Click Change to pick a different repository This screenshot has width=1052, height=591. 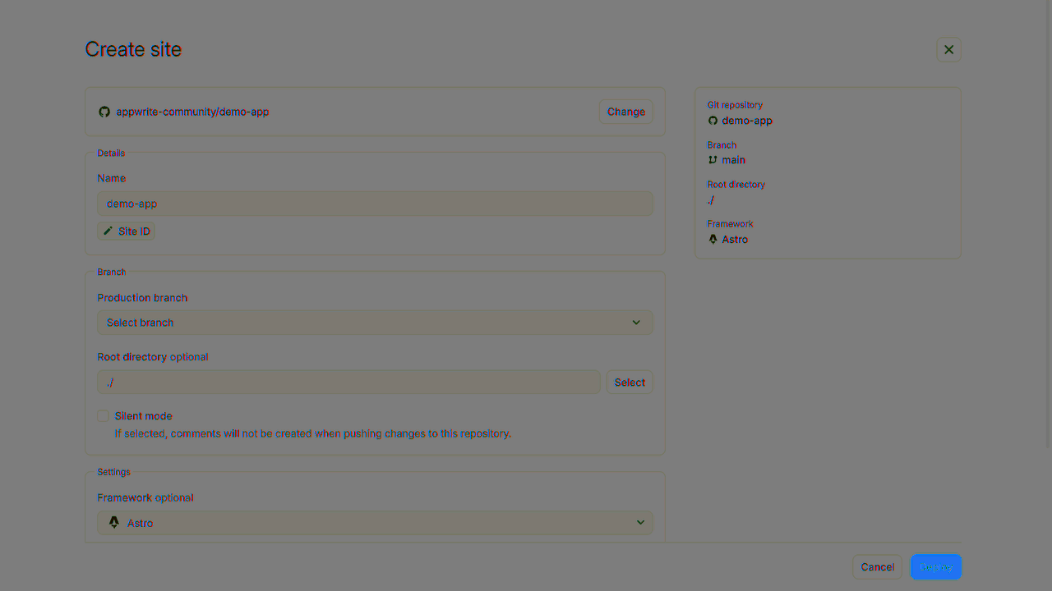click(625, 112)
